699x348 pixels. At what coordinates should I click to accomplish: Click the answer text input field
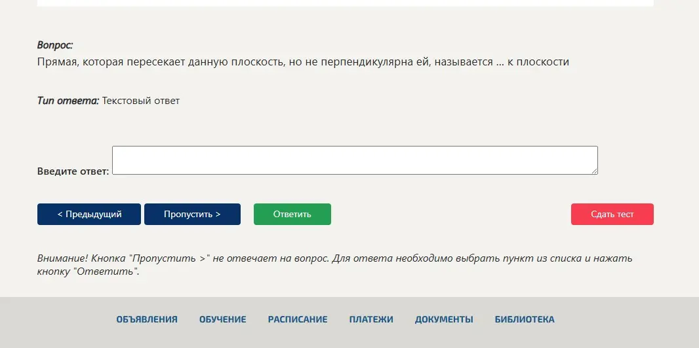coord(355,160)
